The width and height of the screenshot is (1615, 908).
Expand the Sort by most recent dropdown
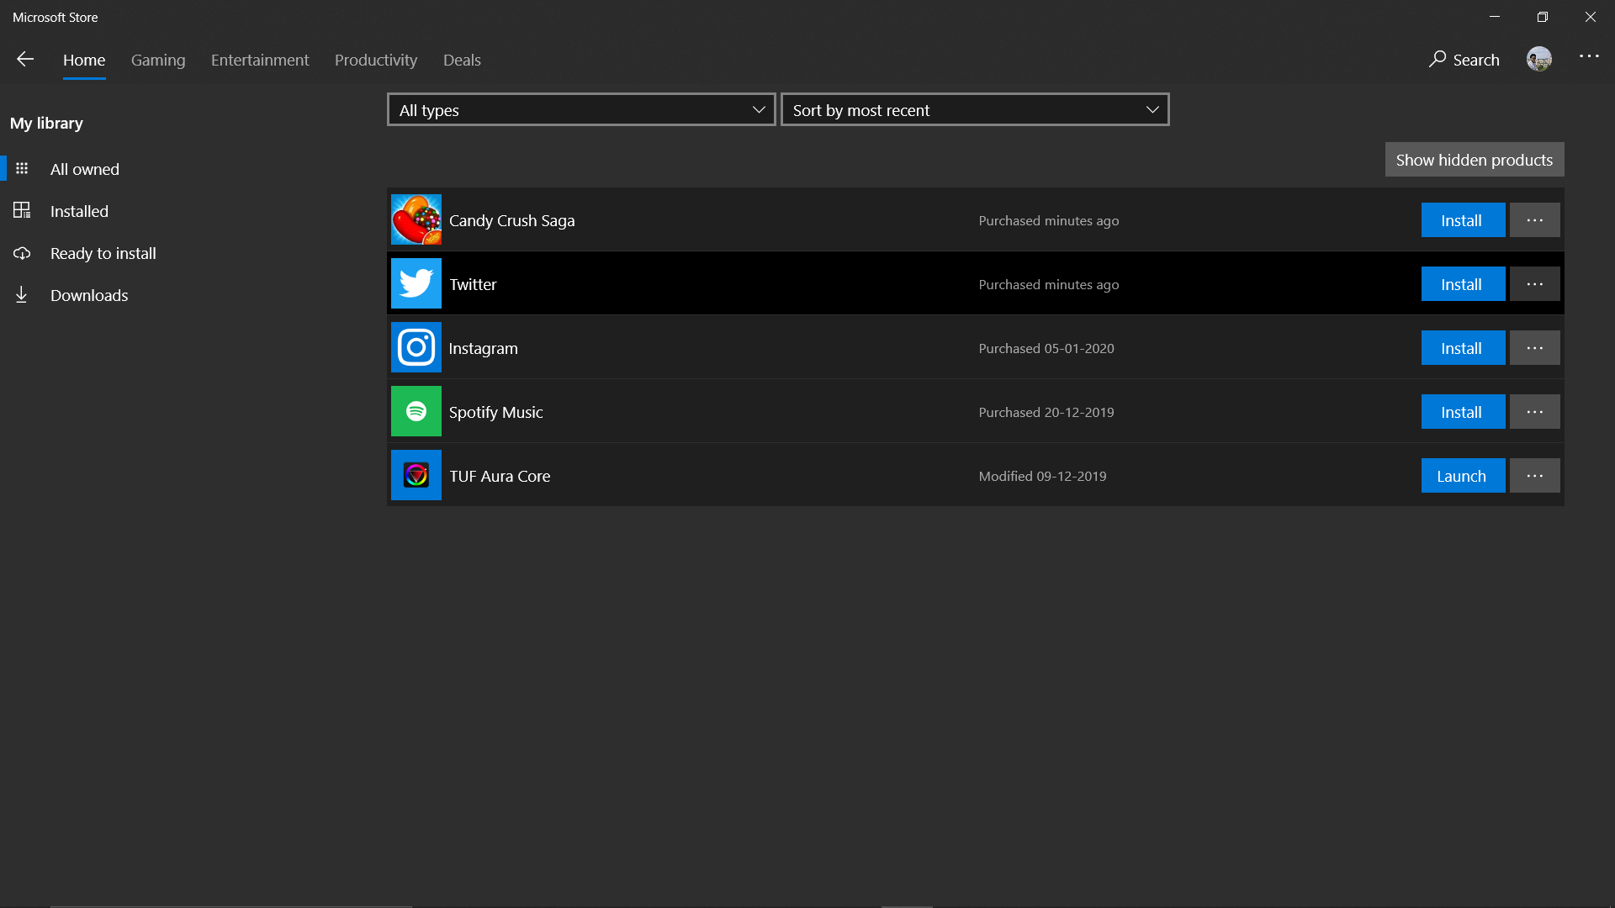click(x=975, y=109)
